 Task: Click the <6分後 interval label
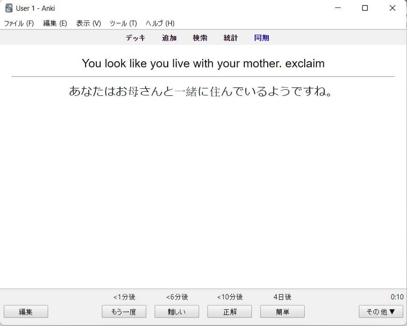(x=177, y=297)
